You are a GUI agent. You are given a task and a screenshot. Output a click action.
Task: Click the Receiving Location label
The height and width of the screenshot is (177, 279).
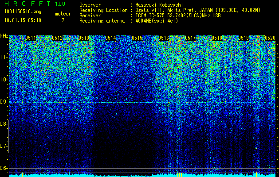tap(103, 10)
